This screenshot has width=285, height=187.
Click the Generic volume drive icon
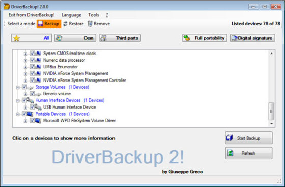tap(38, 94)
